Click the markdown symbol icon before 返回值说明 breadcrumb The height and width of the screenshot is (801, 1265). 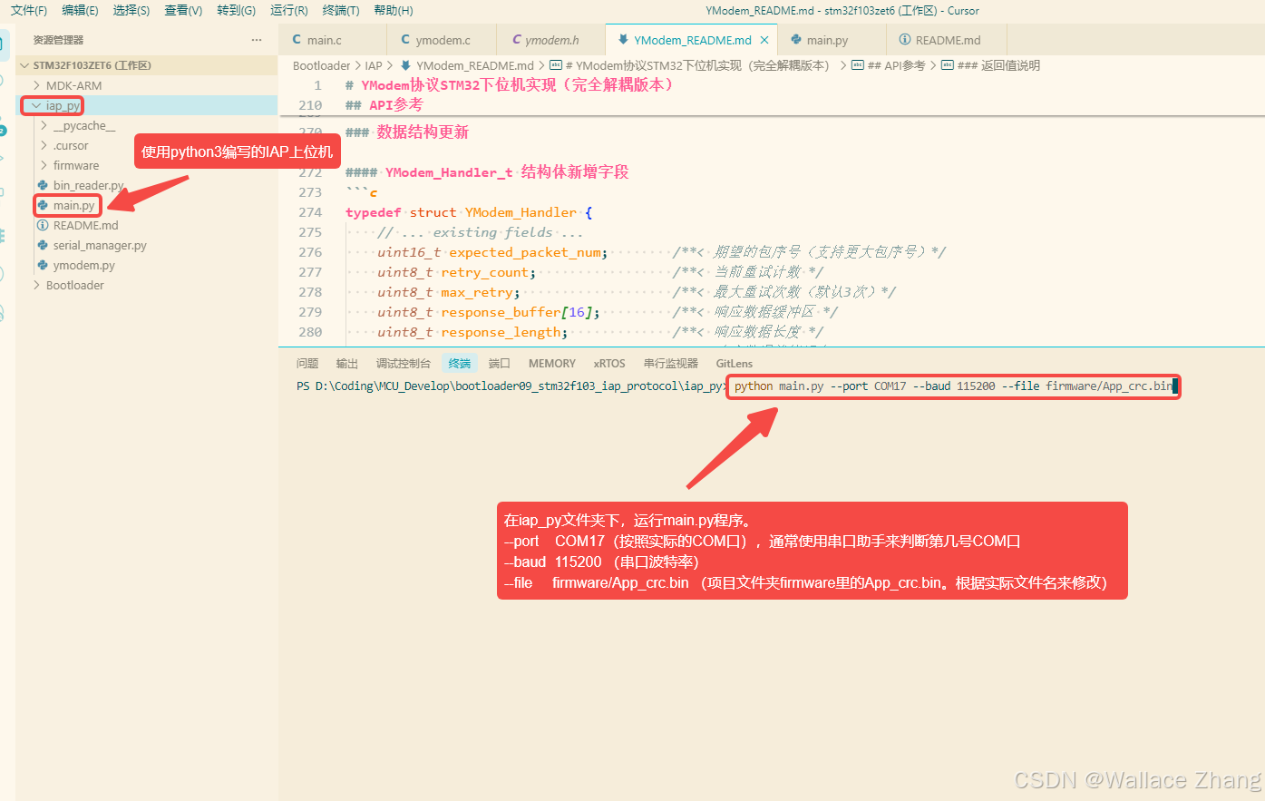948,64
